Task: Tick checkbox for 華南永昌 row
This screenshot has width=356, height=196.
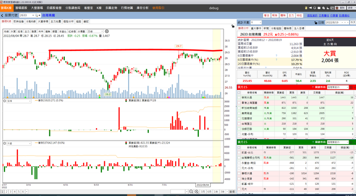Action: tap(239, 98)
